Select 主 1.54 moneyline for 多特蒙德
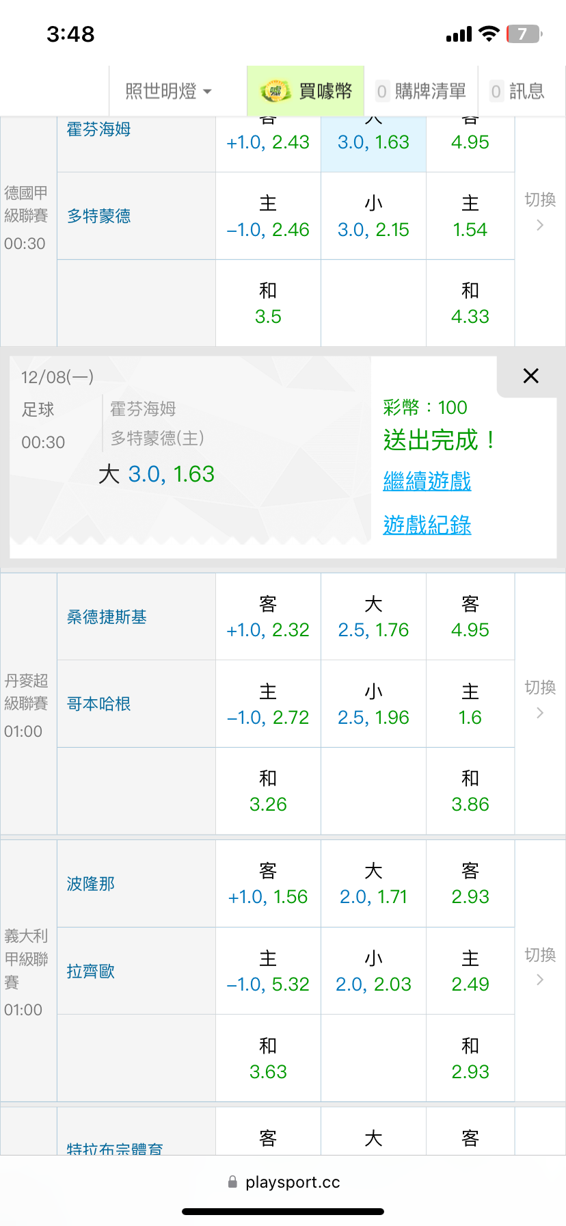The height and width of the screenshot is (1226, 566). pyautogui.click(x=470, y=216)
